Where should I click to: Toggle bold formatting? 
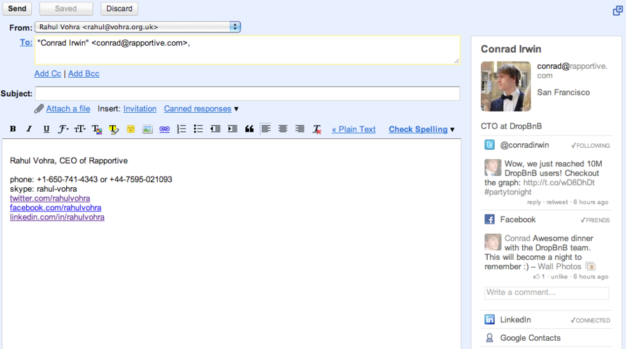pos(13,129)
